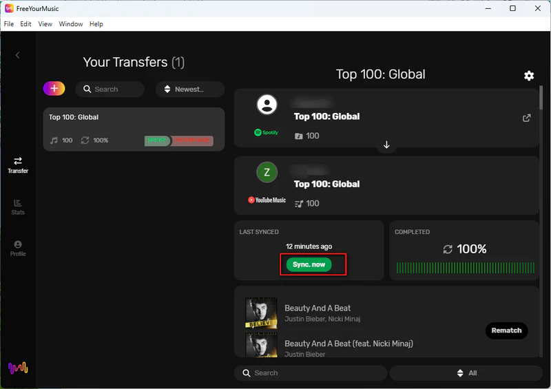Click the magnifier icon in bottom track search
The width and height of the screenshot is (551, 389).
[x=247, y=373]
